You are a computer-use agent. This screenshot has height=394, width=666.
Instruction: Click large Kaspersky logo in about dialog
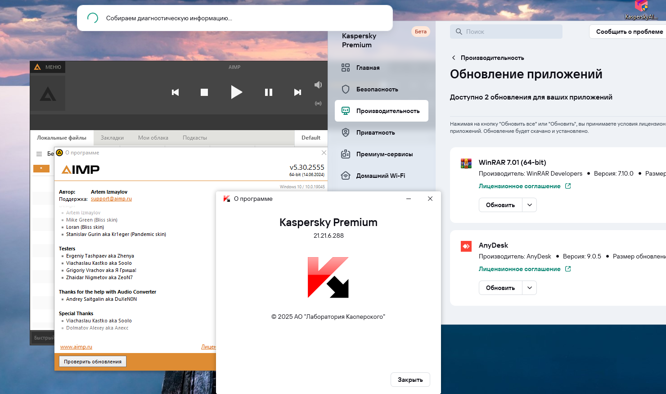328,277
